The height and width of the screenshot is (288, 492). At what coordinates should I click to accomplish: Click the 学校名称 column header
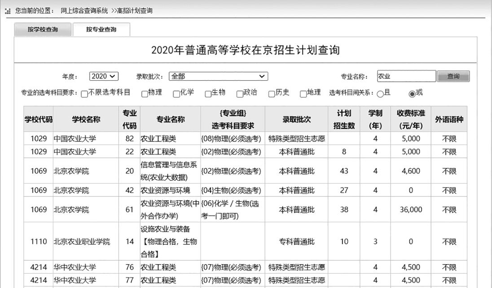86,119
